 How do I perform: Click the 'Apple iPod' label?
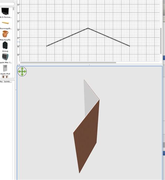coord(5,74)
